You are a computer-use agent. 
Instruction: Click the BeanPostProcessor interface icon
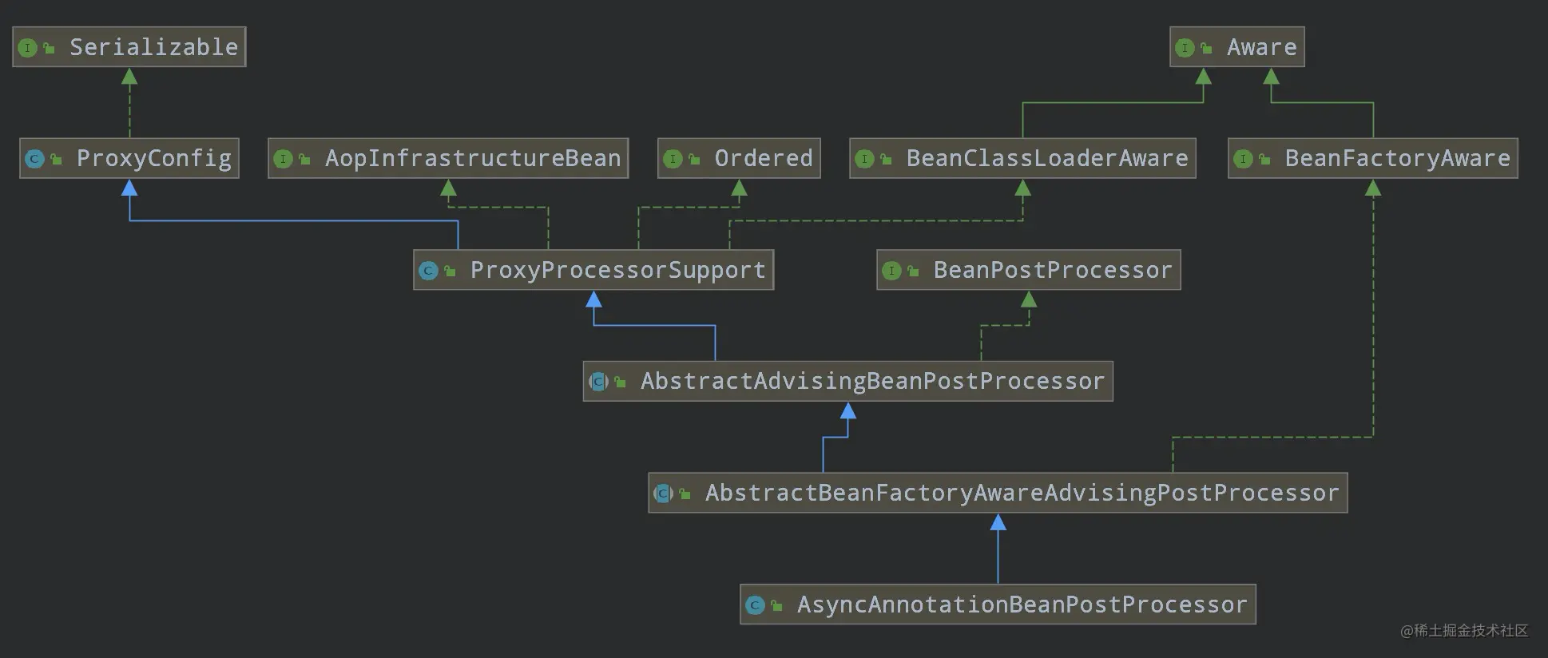coord(891,271)
